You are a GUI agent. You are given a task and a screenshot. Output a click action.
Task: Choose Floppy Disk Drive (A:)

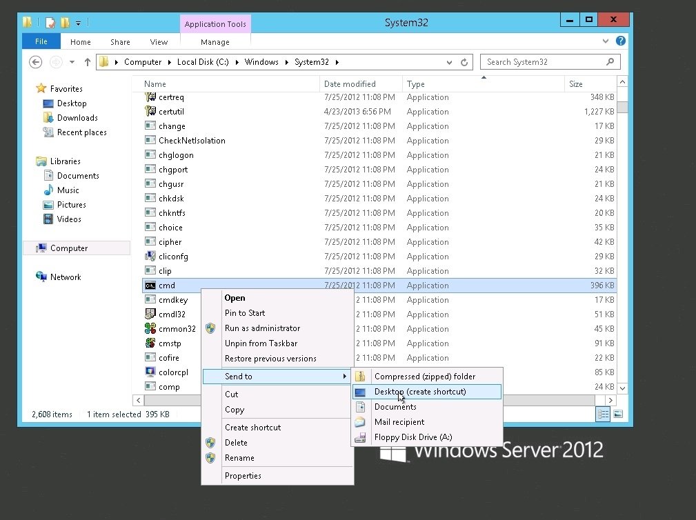pyautogui.click(x=427, y=437)
